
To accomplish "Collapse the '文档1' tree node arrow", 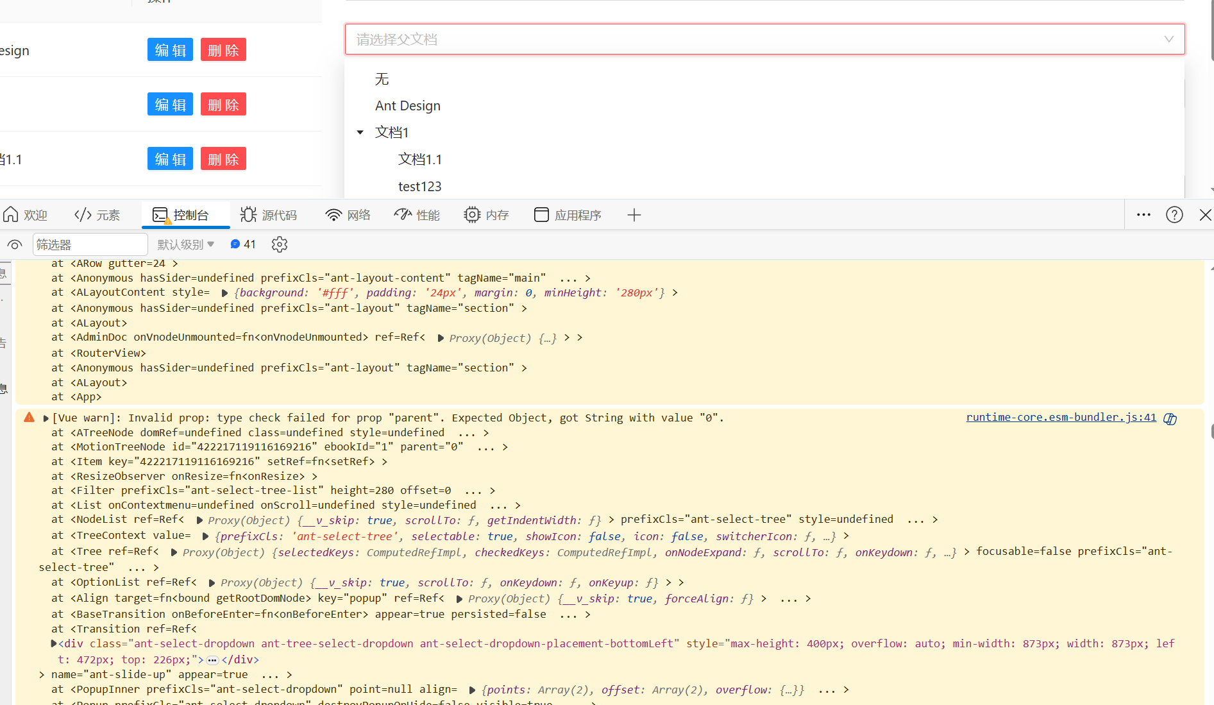I will 360,132.
